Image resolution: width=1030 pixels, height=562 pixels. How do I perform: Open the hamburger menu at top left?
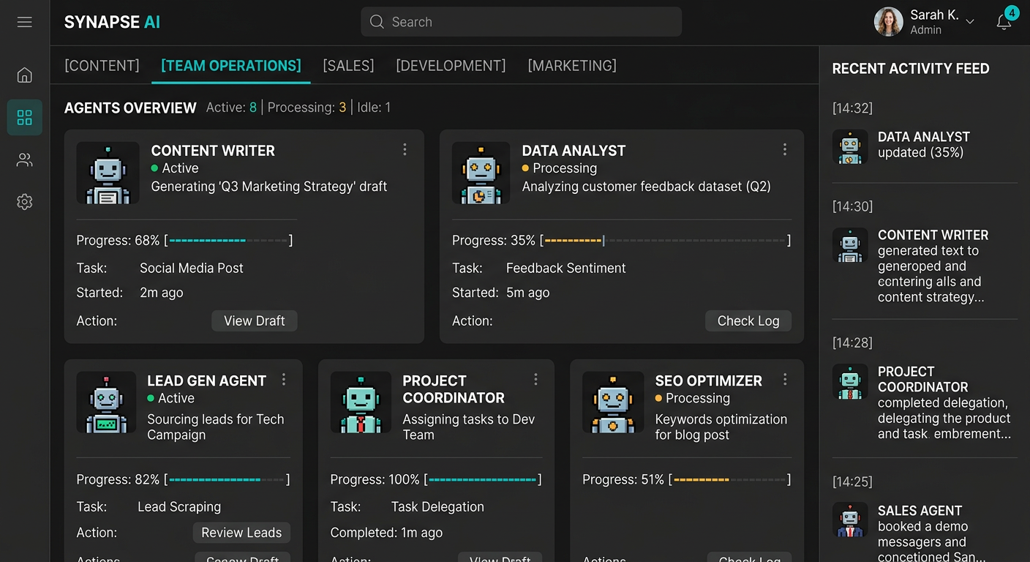tap(24, 22)
